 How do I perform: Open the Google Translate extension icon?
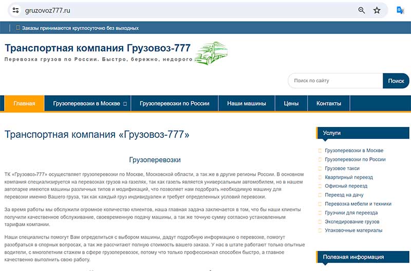coord(400,10)
